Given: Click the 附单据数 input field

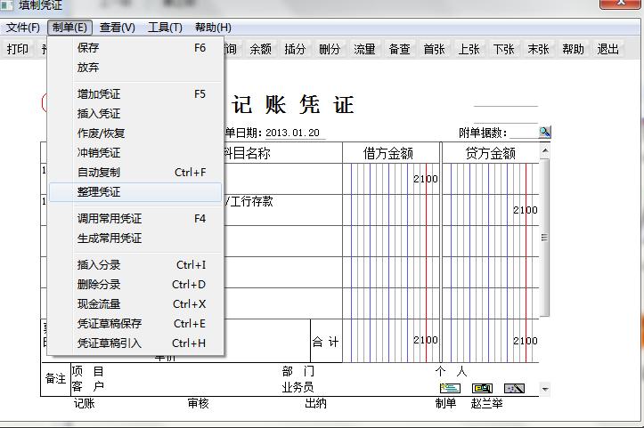Looking at the screenshot, I should (523, 133).
